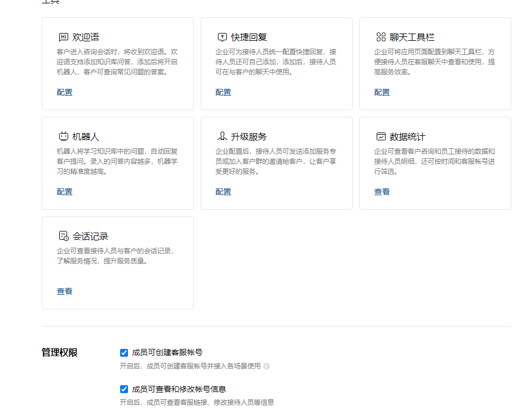Configure 机器人 via its 配置 link
532x416 pixels.
[x=64, y=192]
